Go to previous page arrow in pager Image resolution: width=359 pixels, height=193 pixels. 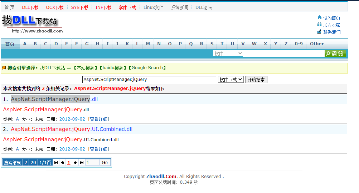click(63, 163)
